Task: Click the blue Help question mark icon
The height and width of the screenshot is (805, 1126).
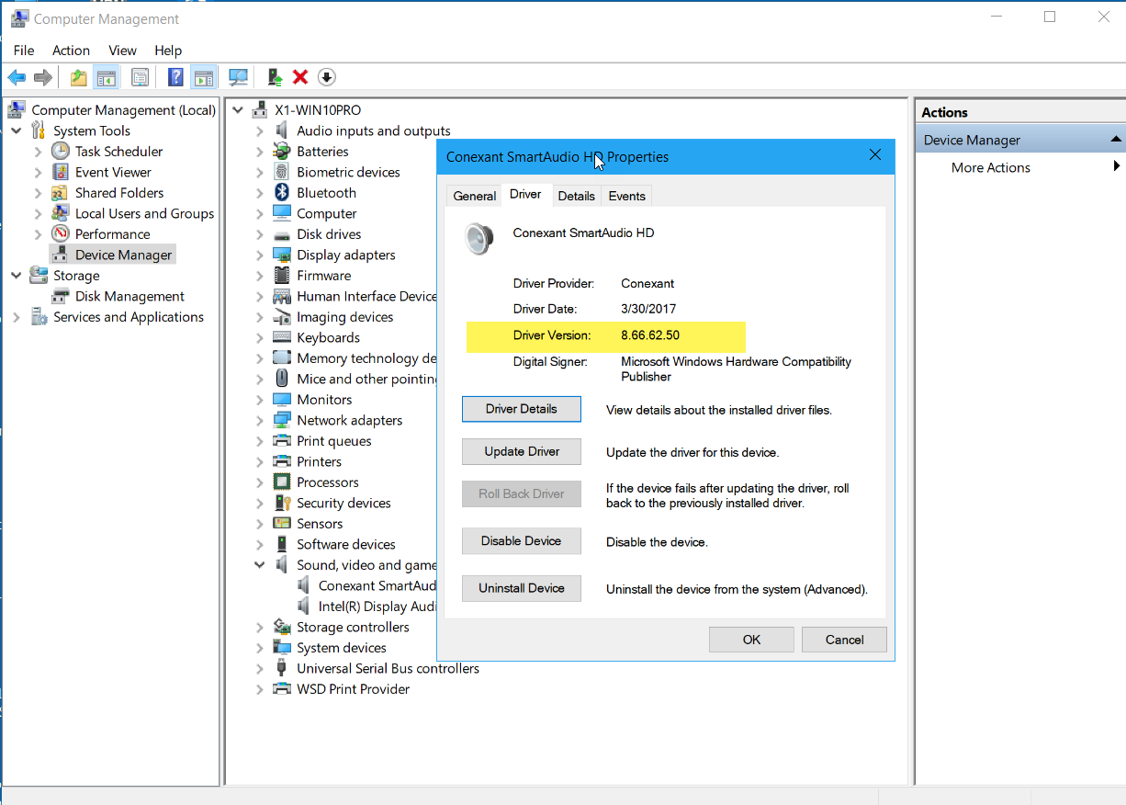Action: pyautogui.click(x=175, y=78)
